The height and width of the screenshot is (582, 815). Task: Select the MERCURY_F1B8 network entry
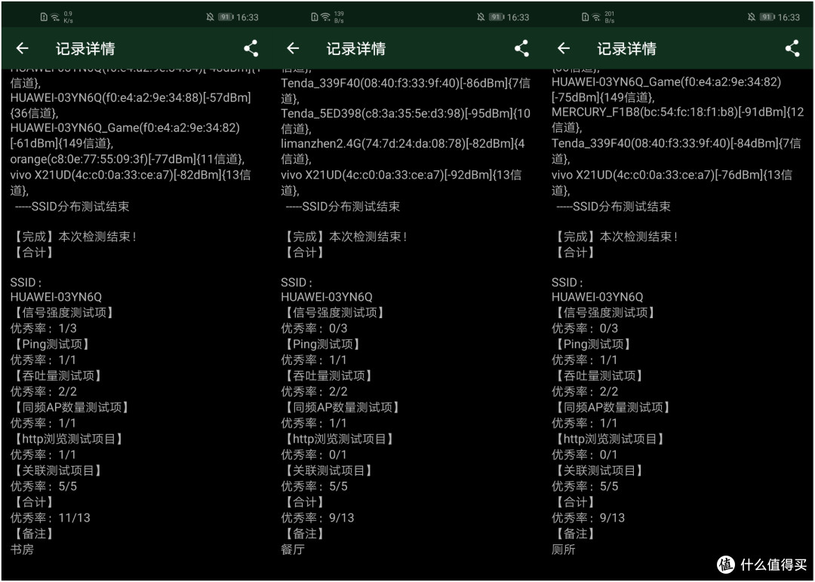click(x=678, y=119)
